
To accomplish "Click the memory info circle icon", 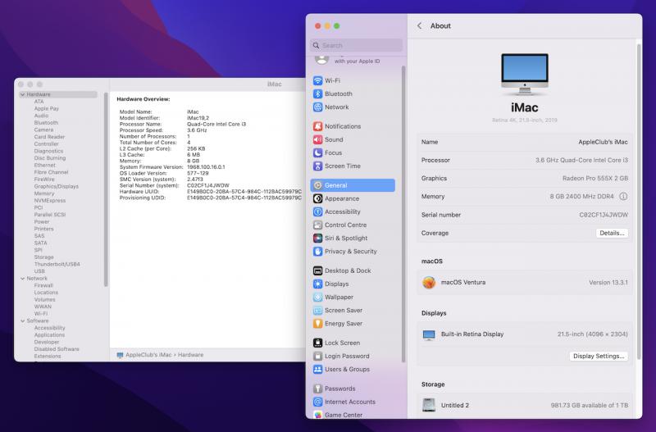I will click(623, 197).
